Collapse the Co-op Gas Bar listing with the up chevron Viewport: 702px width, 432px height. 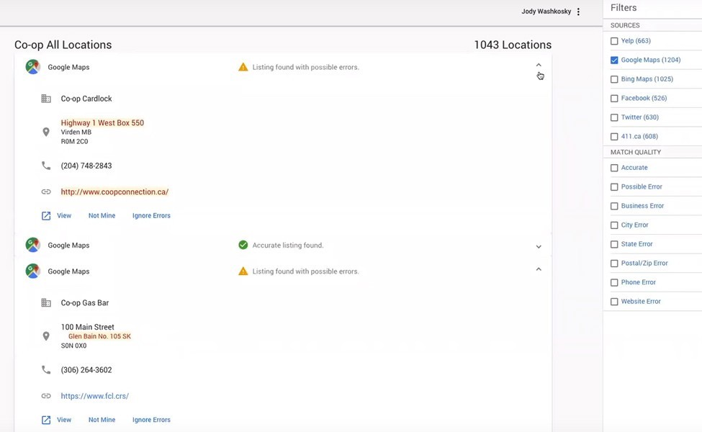click(x=539, y=269)
